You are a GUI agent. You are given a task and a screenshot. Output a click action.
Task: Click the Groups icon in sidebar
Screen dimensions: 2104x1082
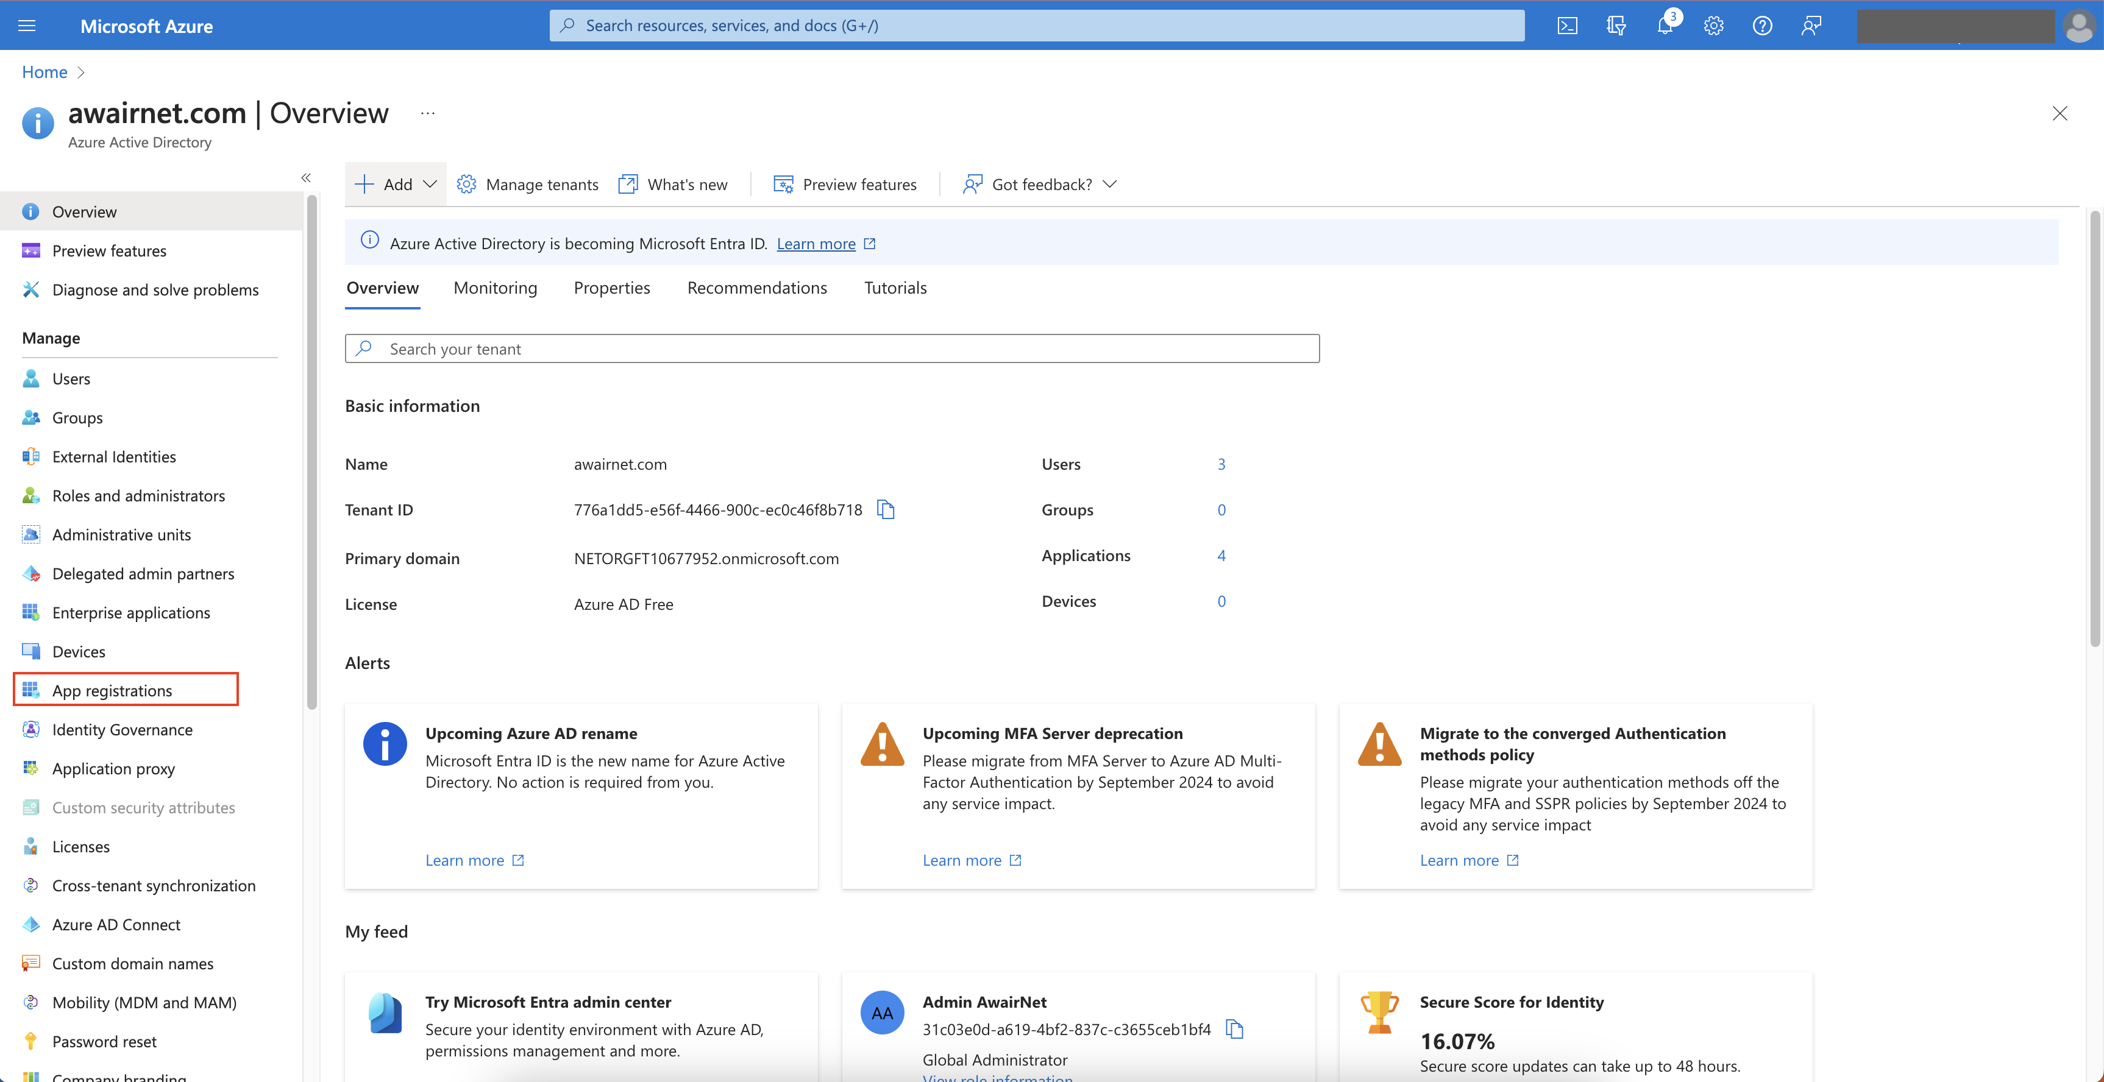click(x=31, y=417)
